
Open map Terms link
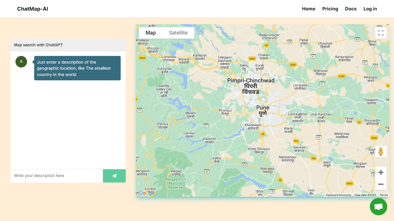384,195
